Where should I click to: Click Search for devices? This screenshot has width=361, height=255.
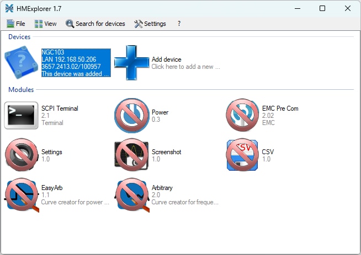click(x=95, y=24)
